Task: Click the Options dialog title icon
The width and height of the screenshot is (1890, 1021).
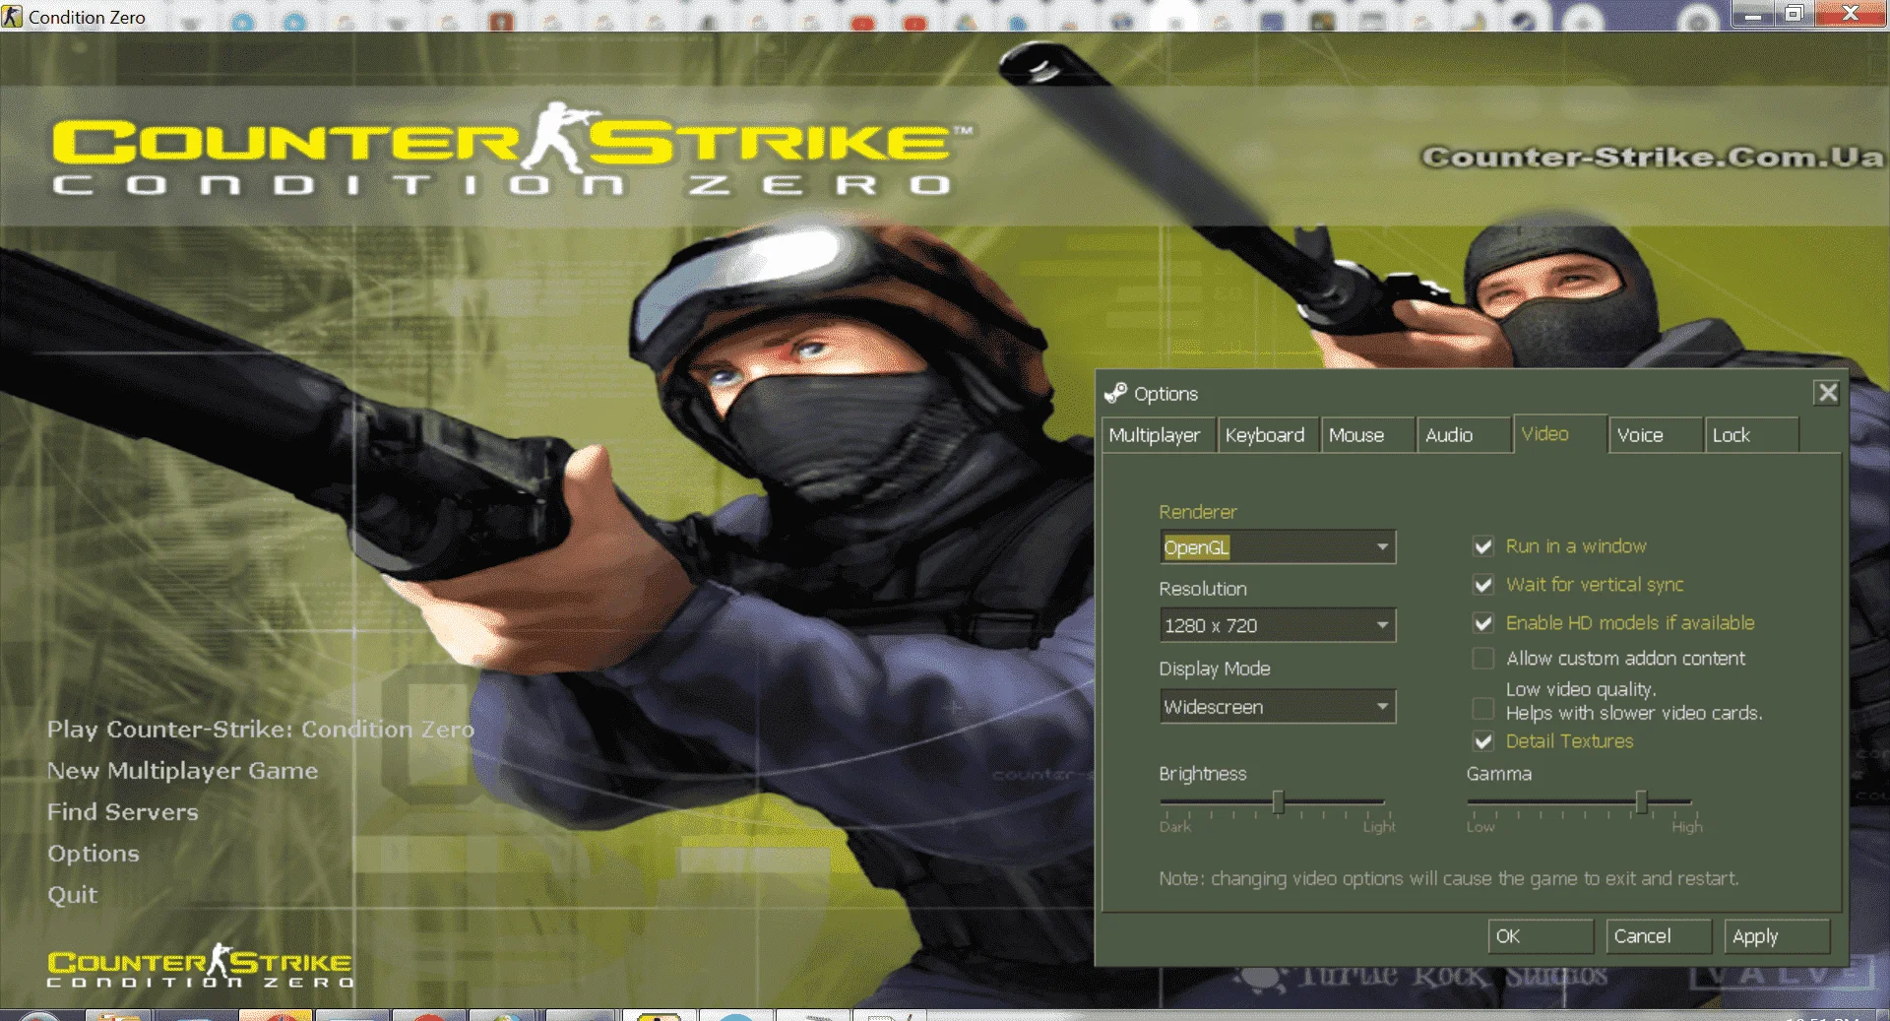Action: click(1115, 393)
